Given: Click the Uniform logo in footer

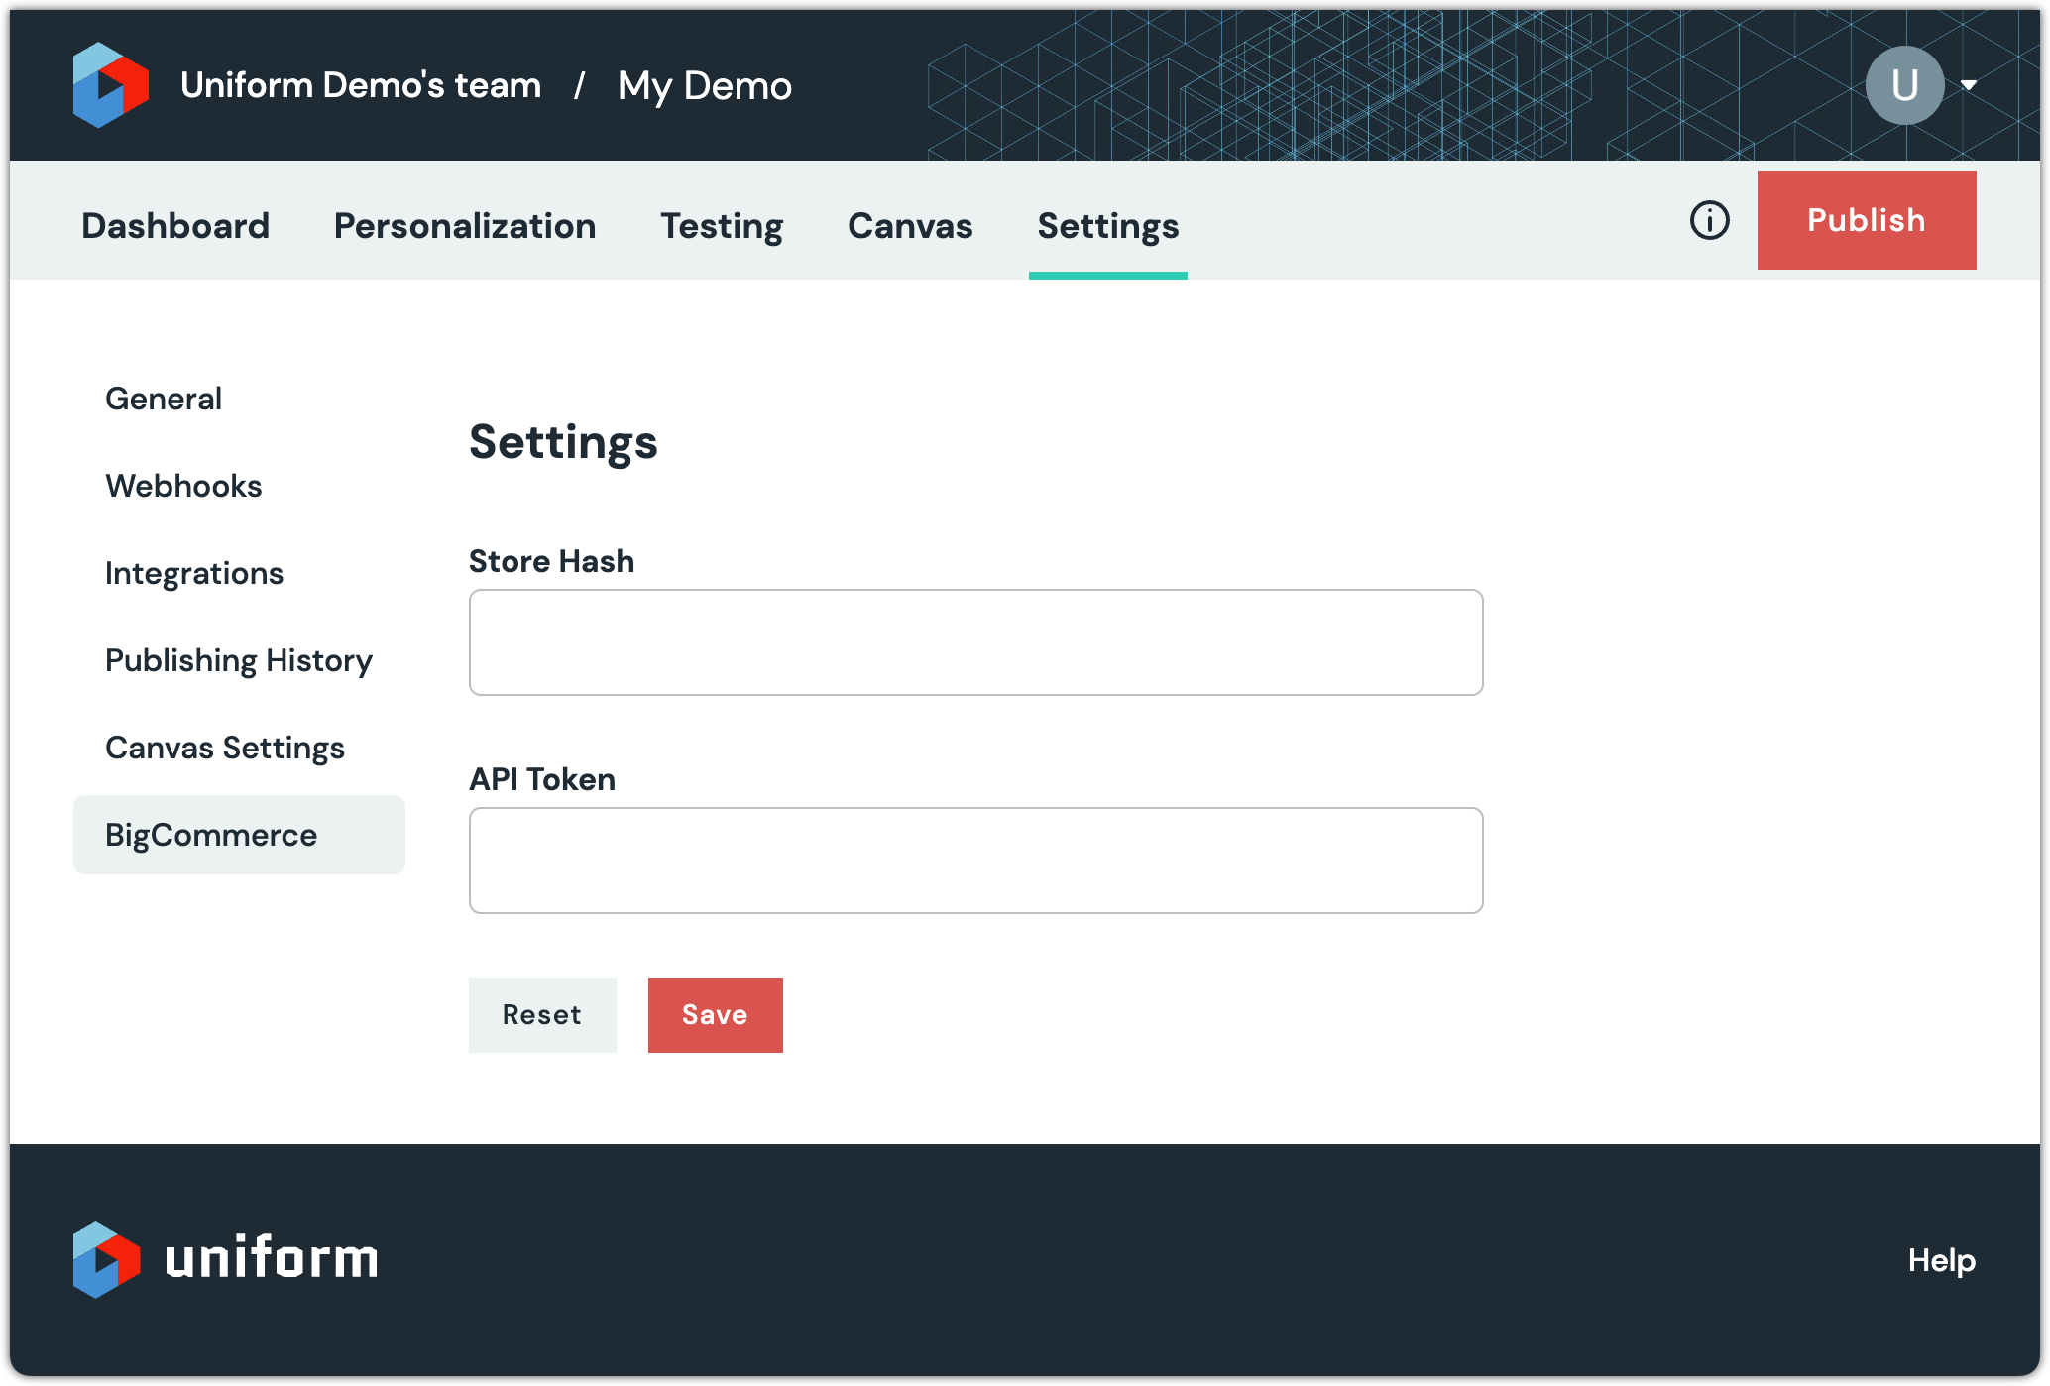Looking at the screenshot, I should [x=225, y=1259].
